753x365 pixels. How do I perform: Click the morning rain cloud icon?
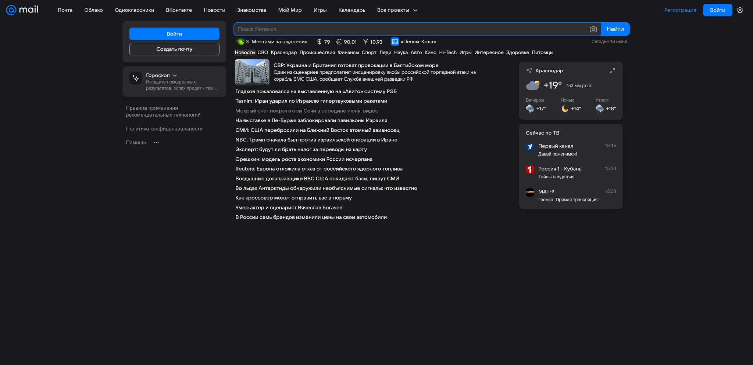pyautogui.click(x=600, y=109)
